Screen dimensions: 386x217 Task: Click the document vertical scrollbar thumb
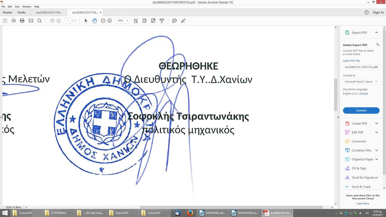(335, 95)
